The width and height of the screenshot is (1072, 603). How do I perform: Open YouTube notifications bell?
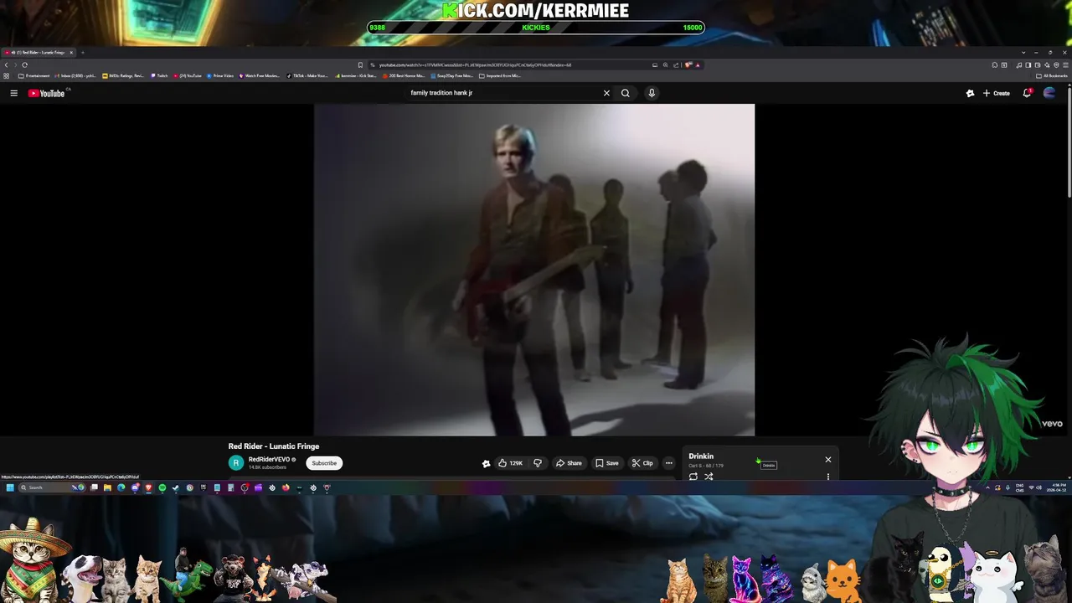1027,93
